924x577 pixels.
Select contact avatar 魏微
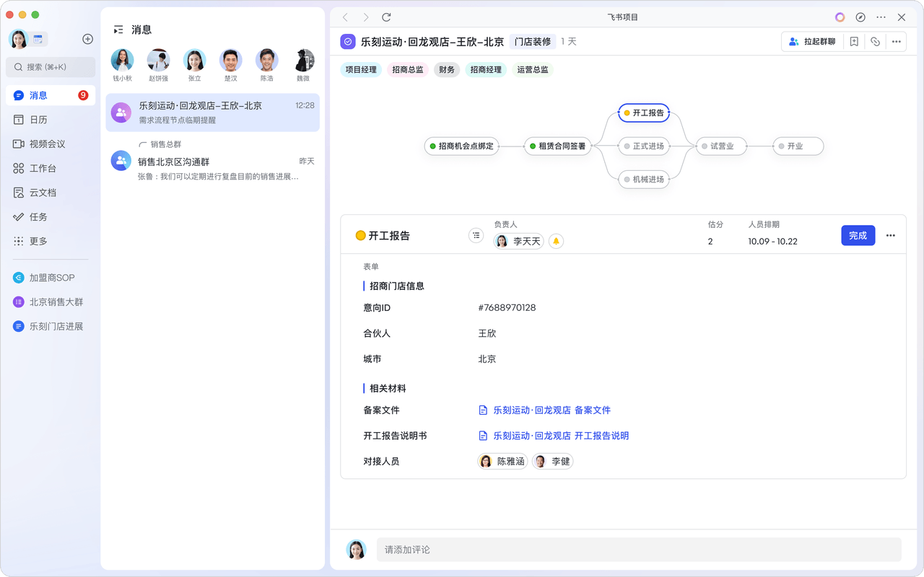304,61
